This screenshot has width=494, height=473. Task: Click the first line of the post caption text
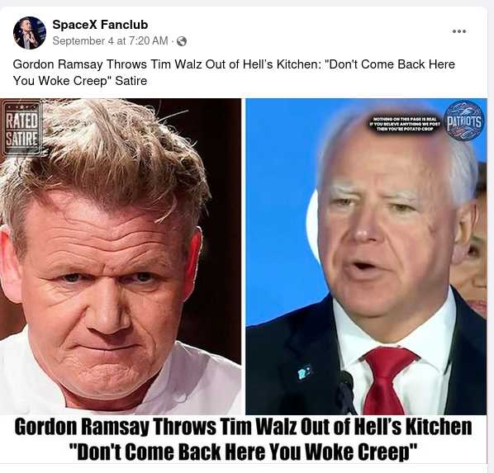[x=234, y=64]
